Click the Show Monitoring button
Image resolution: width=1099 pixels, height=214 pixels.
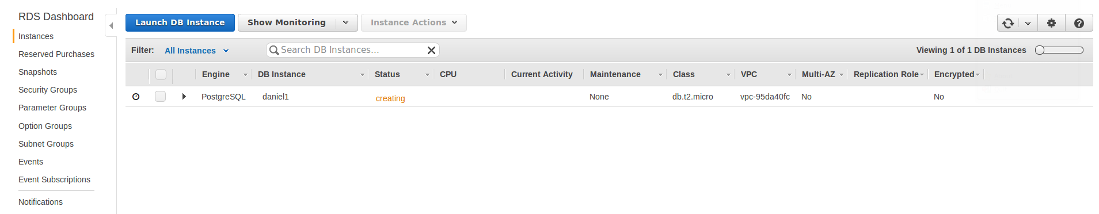click(x=286, y=22)
